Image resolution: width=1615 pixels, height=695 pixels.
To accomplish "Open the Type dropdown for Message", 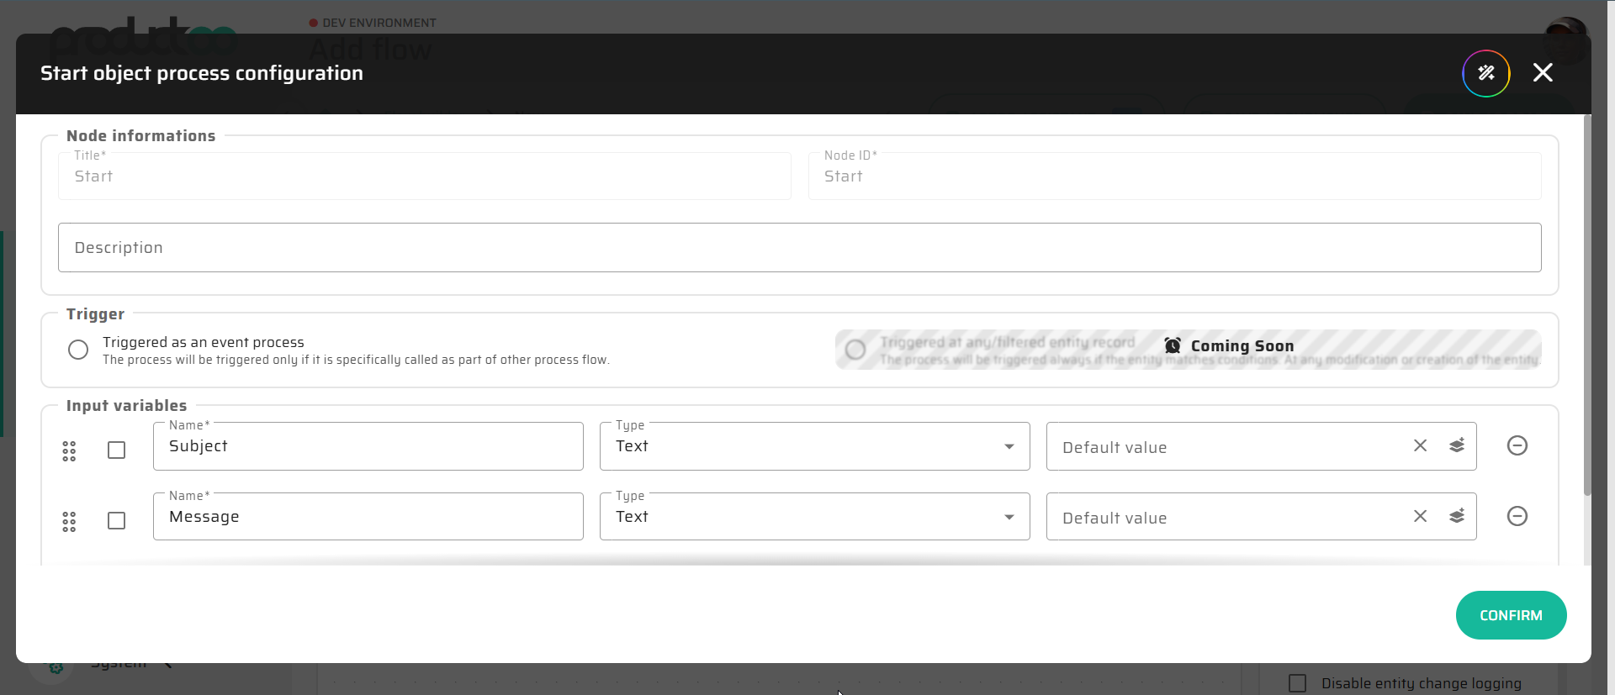I will click(x=813, y=517).
